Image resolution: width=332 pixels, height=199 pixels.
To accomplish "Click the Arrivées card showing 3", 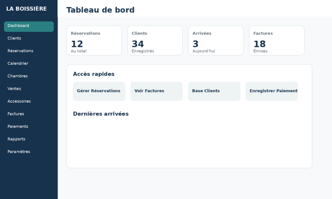I will 216,40.
